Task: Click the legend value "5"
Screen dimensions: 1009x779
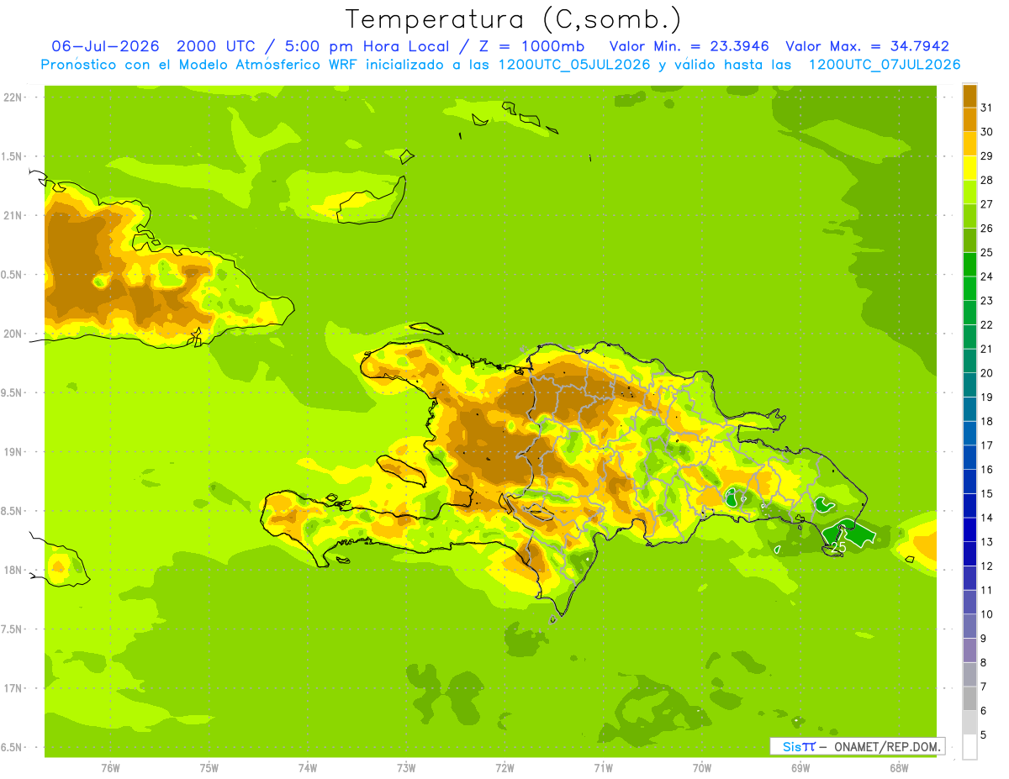Action: 984,734
